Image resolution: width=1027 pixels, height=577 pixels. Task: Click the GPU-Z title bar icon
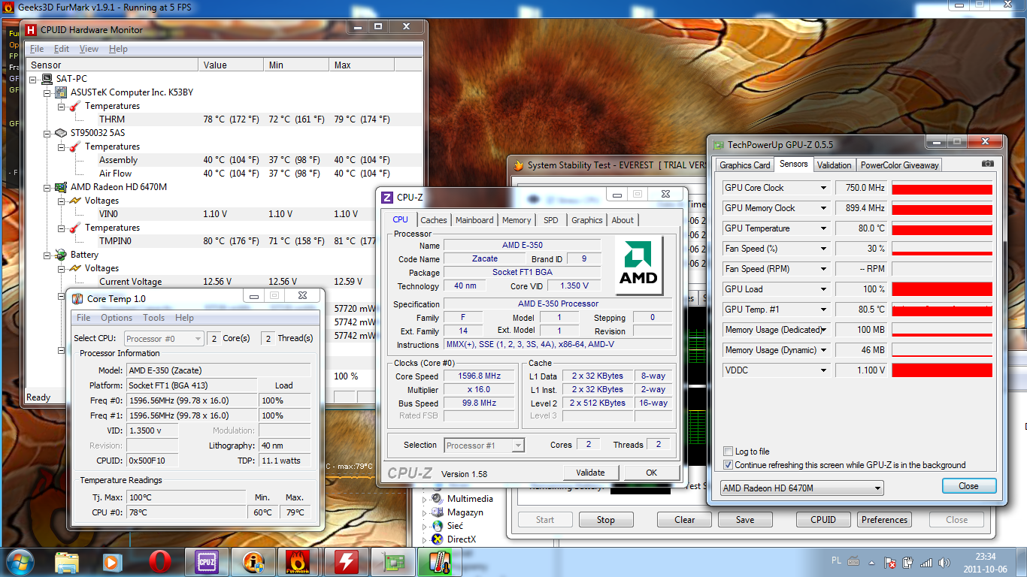(x=719, y=145)
